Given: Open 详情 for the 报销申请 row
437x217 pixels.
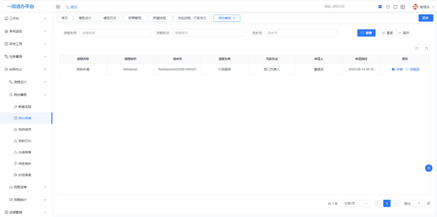Looking at the screenshot, I should click(397, 69).
